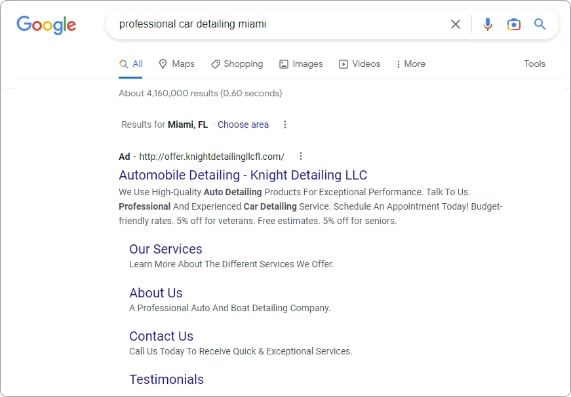Open Automobile Detailing - Knight Detailing LLC ad

pos(243,175)
